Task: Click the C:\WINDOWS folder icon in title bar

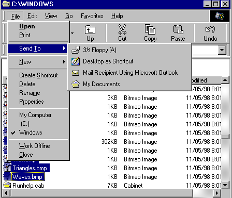Action: point(6,4)
